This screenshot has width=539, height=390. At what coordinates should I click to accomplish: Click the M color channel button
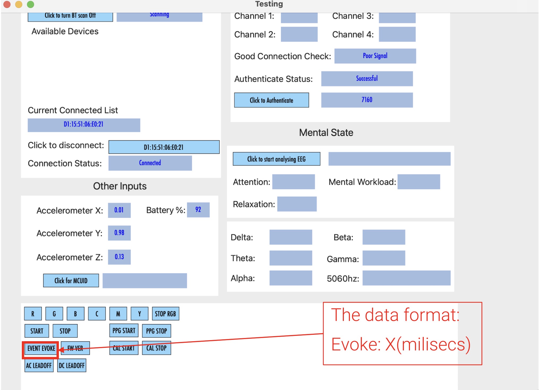click(x=118, y=313)
